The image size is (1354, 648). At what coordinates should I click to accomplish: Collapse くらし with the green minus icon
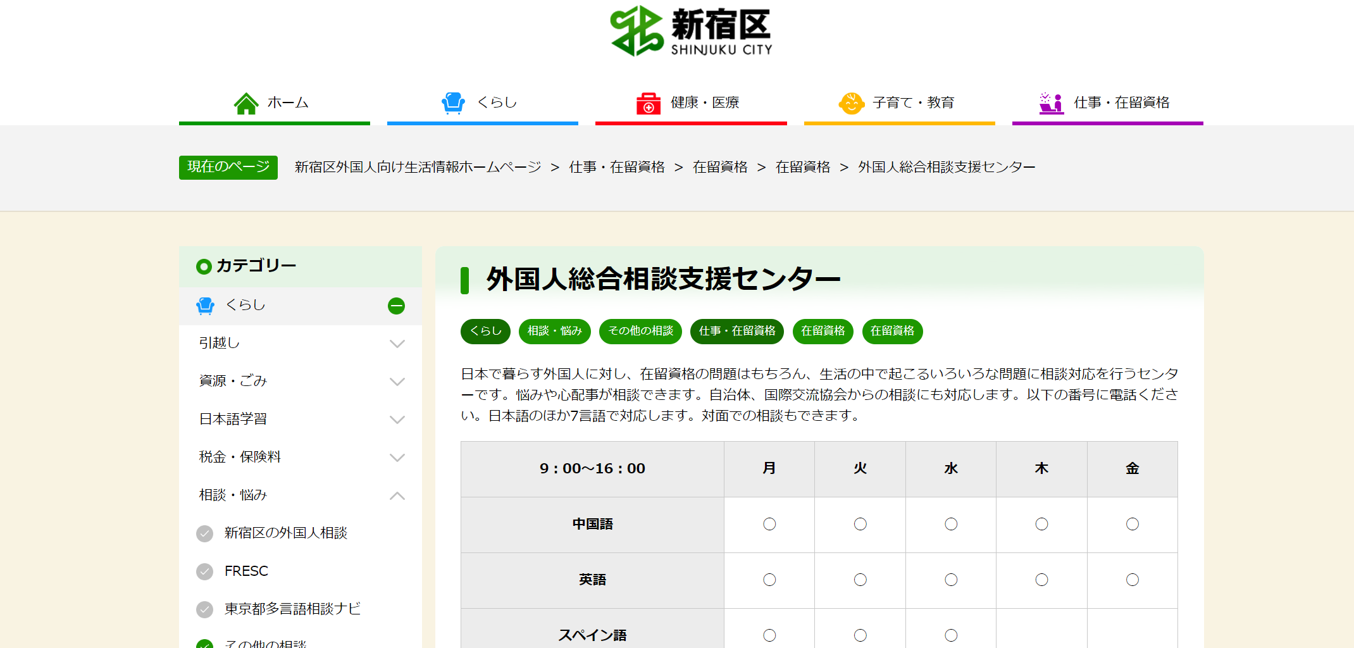coord(396,306)
